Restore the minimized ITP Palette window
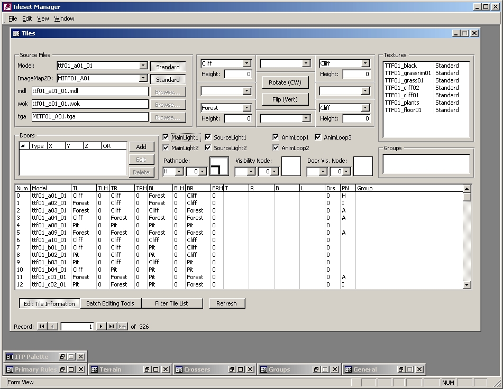Viewport: 503px width, 389px height. [x=62, y=357]
